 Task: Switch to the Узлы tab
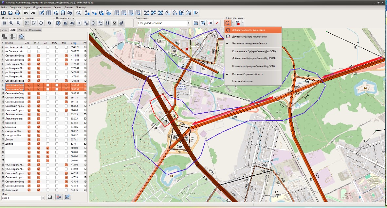point(5,30)
